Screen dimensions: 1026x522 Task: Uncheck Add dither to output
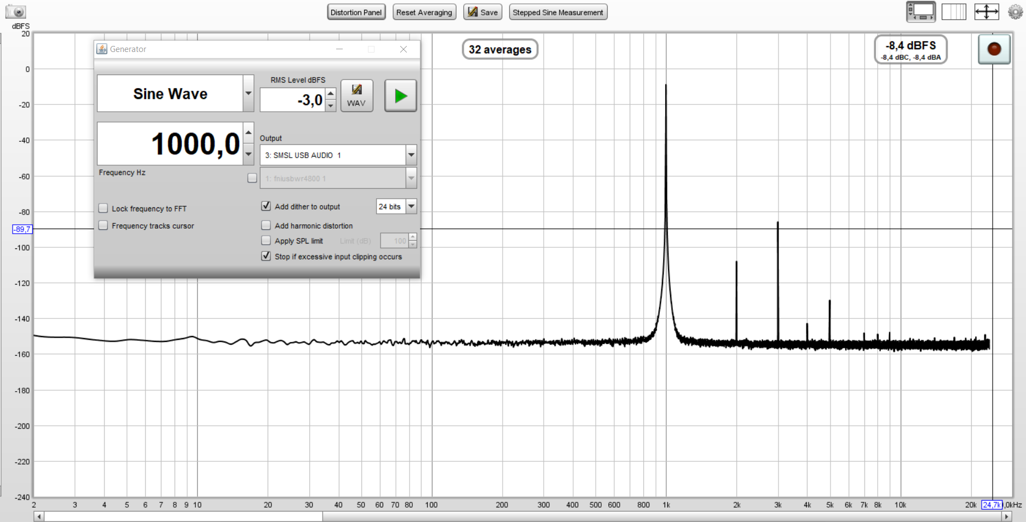click(x=266, y=206)
